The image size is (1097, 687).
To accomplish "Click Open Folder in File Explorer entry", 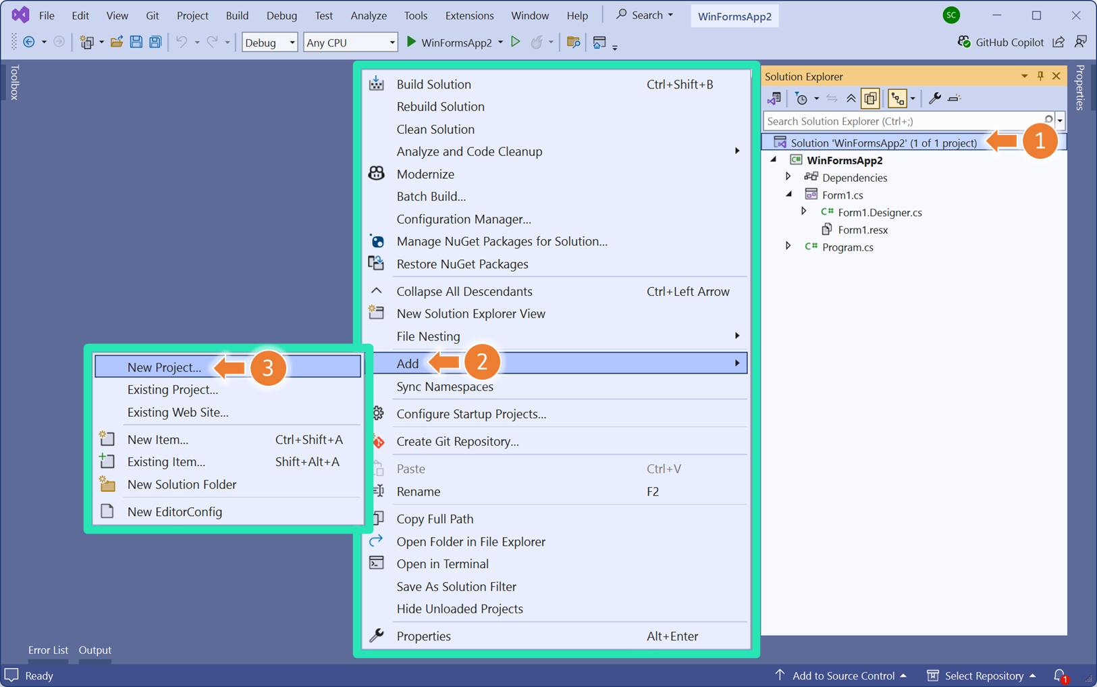I will point(555,541).
